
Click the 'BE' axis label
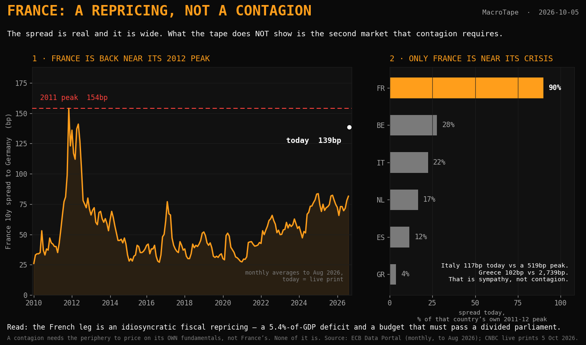click(381, 125)
